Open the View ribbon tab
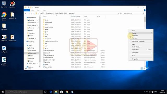 [x=44, y=10]
